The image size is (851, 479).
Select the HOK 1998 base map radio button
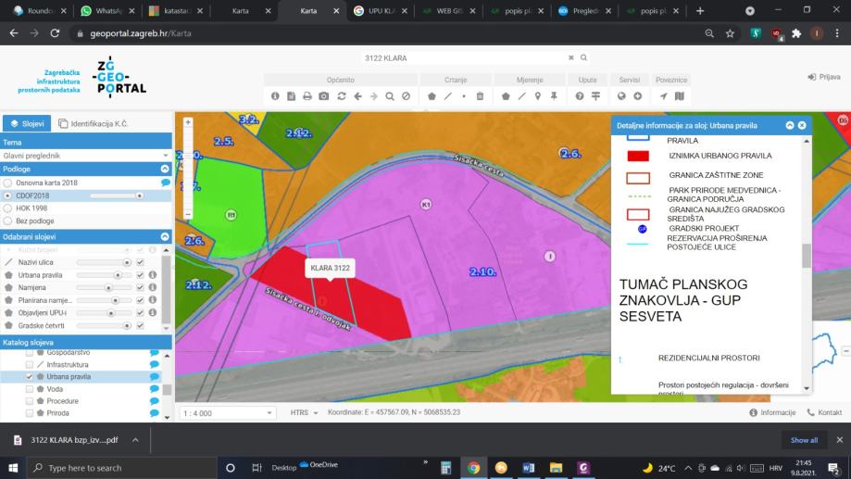(8, 208)
